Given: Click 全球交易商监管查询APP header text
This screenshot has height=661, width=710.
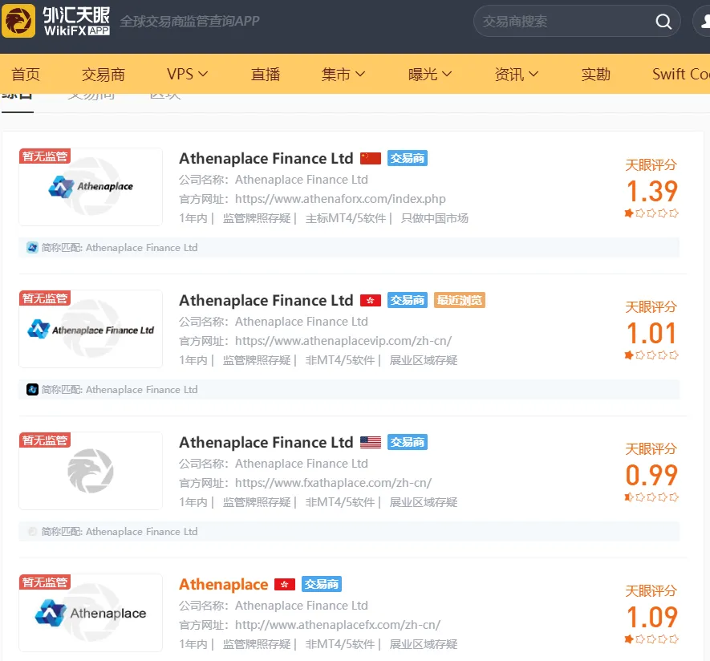Looking at the screenshot, I should pos(189,21).
